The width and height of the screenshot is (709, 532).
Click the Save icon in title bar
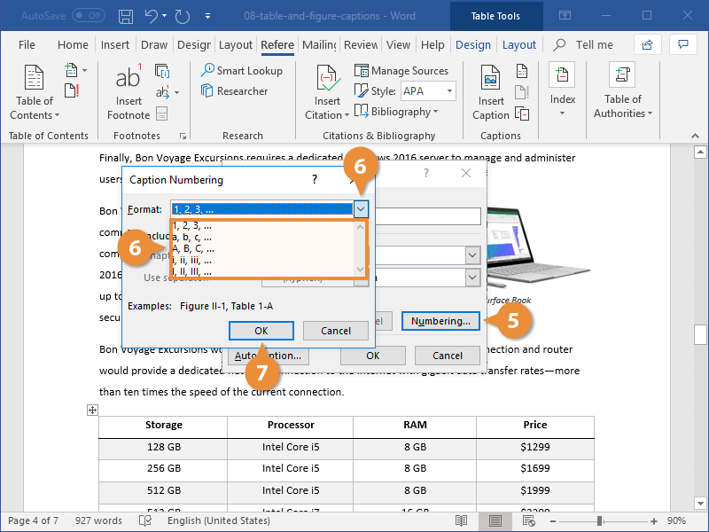[x=126, y=16]
